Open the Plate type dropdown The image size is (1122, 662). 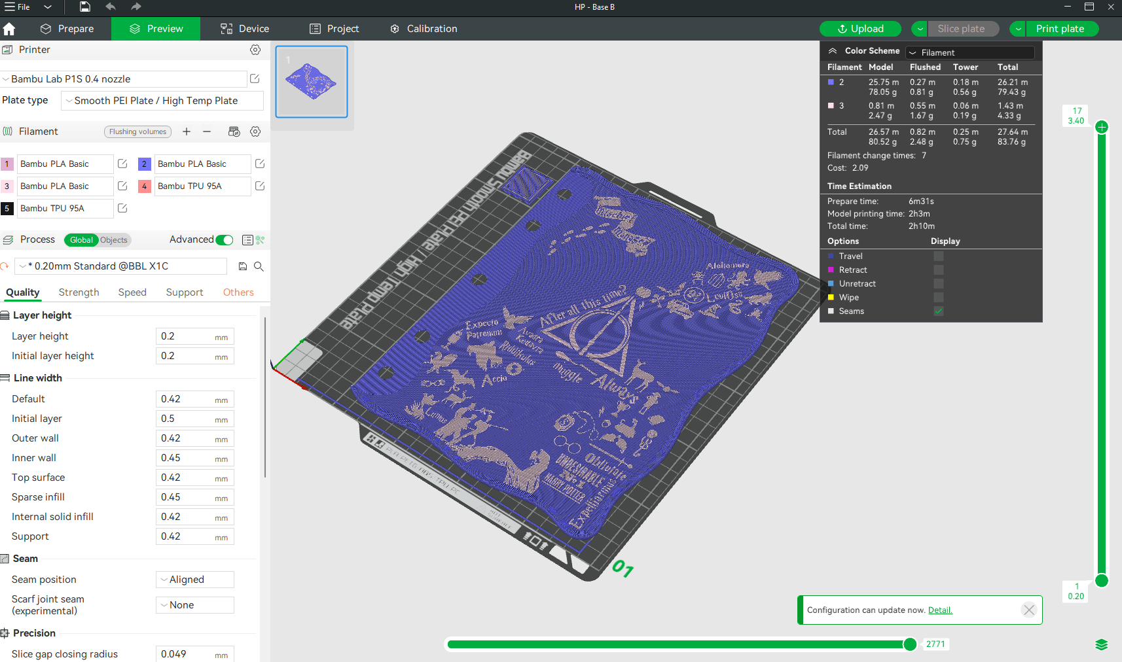[x=162, y=101]
